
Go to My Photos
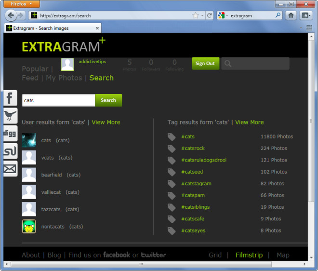[x=64, y=78]
